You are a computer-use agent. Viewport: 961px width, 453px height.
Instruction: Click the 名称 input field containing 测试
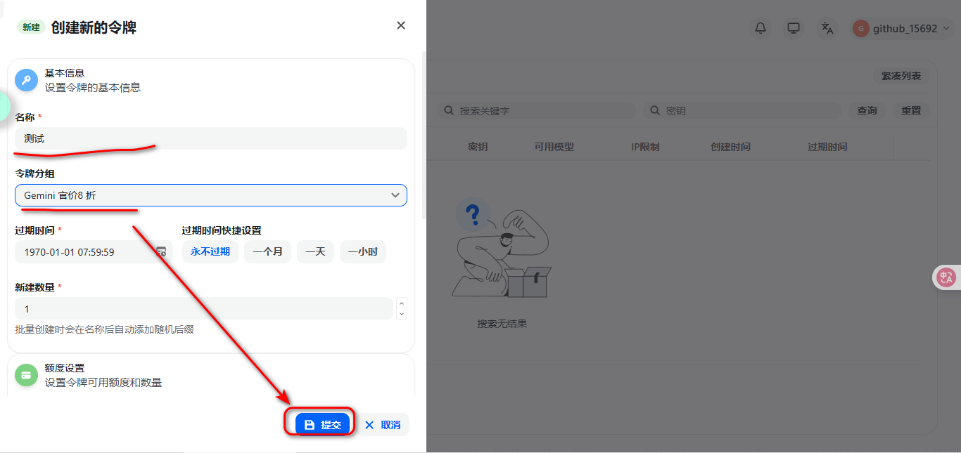pyautogui.click(x=211, y=138)
